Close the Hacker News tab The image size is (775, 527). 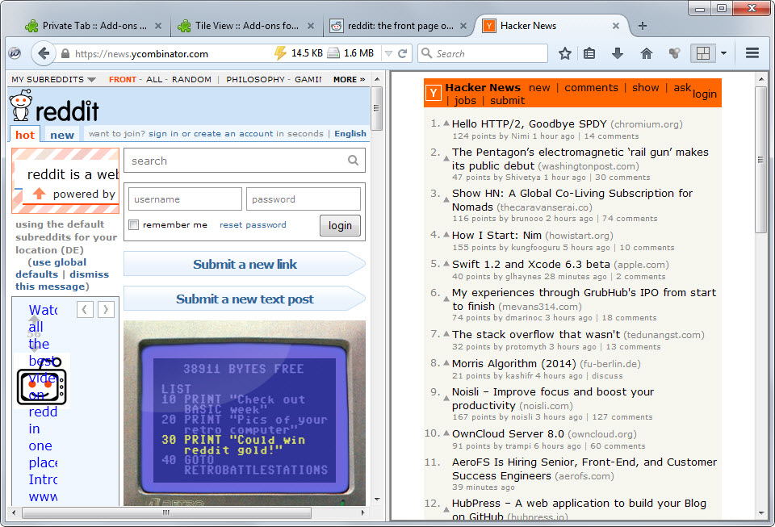pyautogui.click(x=616, y=26)
